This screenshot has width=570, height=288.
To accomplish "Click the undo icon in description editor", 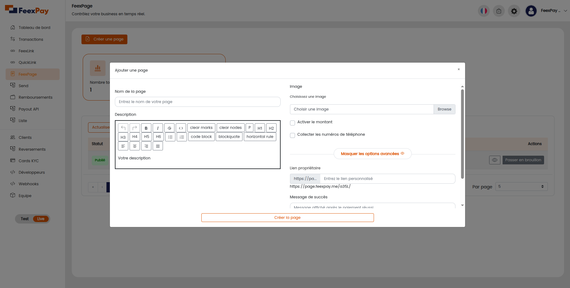I will click(x=123, y=128).
